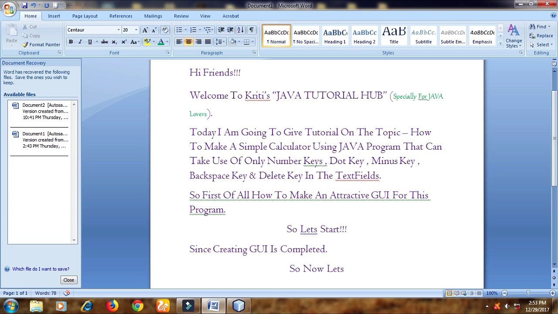Viewport: 558px width, 314px height.
Task: Click the zoom slider handle
Action: pyautogui.click(x=528, y=293)
